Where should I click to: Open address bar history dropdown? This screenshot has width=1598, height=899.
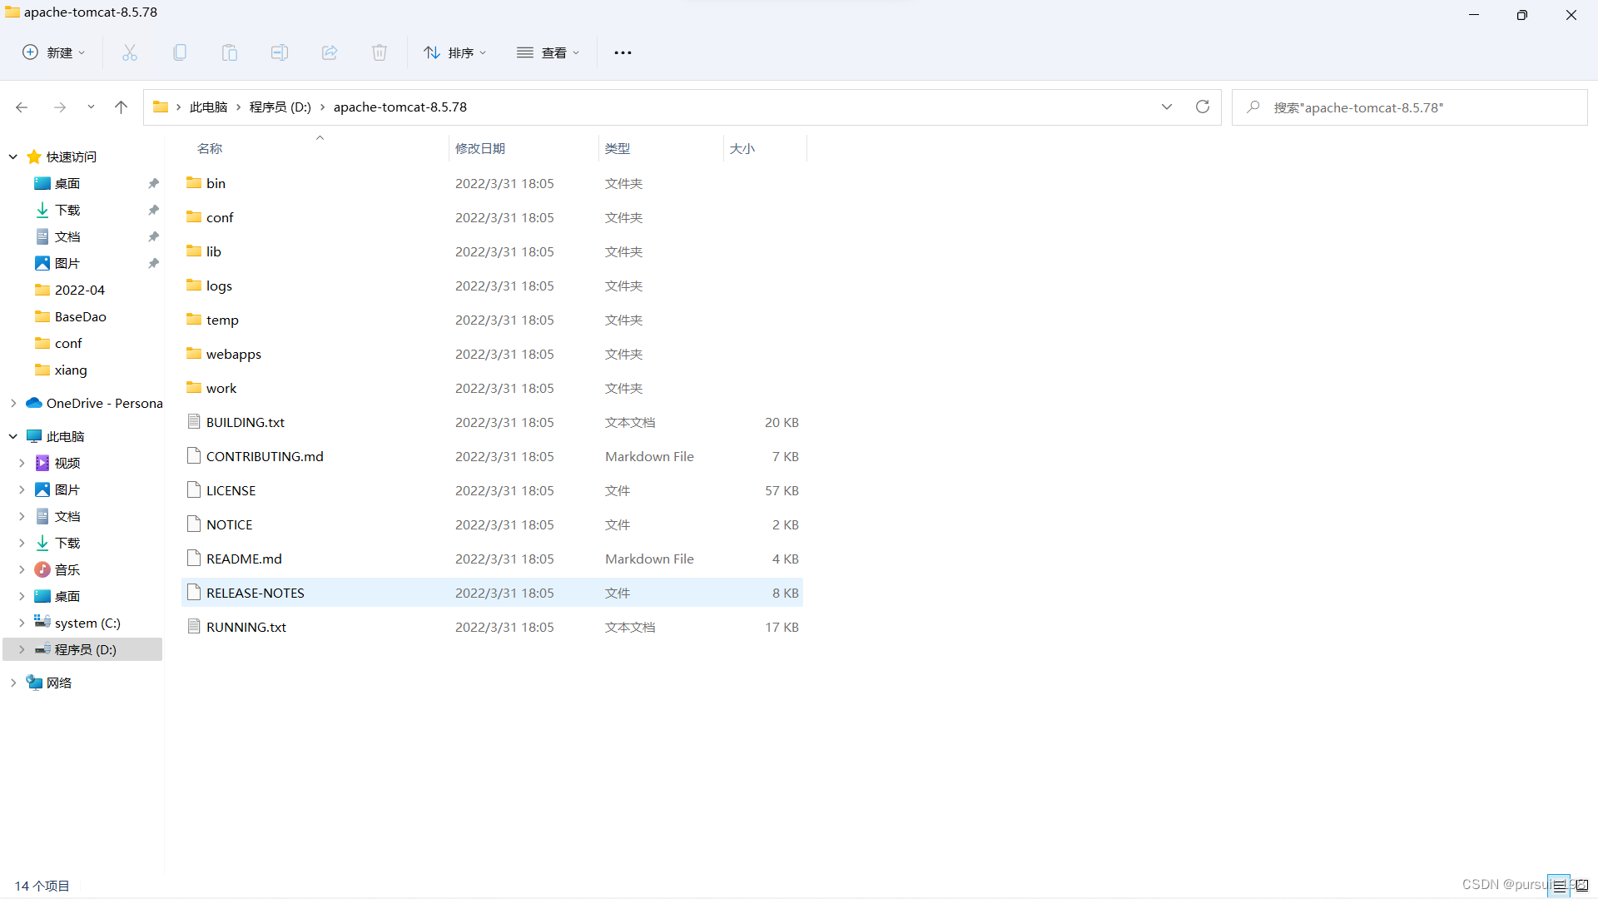[1167, 107]
